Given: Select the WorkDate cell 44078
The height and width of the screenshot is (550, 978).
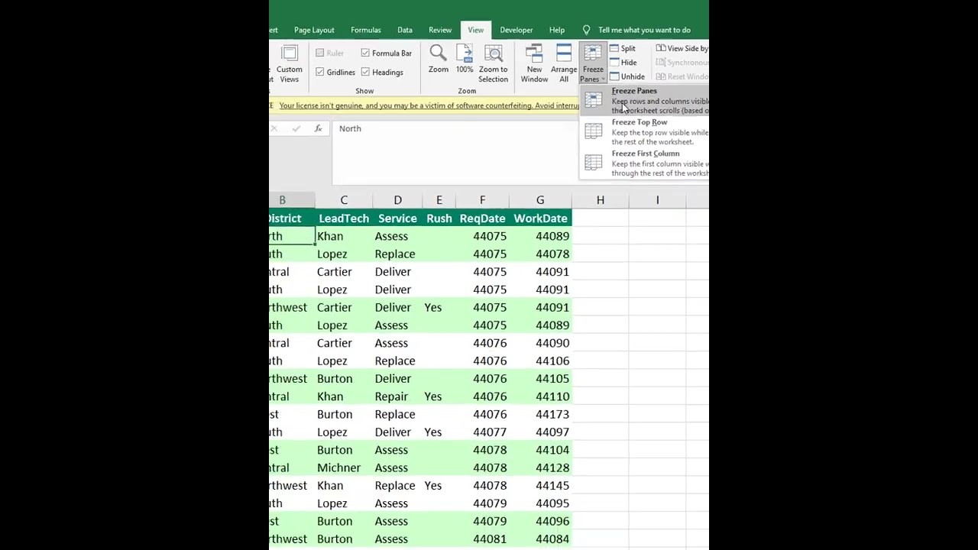Looking at the screenshot, I should coord(540,254).
